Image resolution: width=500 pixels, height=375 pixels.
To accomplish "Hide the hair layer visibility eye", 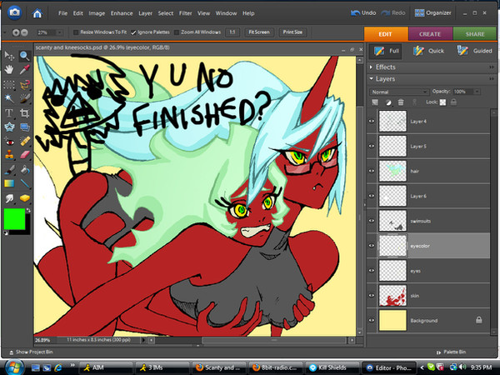I will [372, 170].
